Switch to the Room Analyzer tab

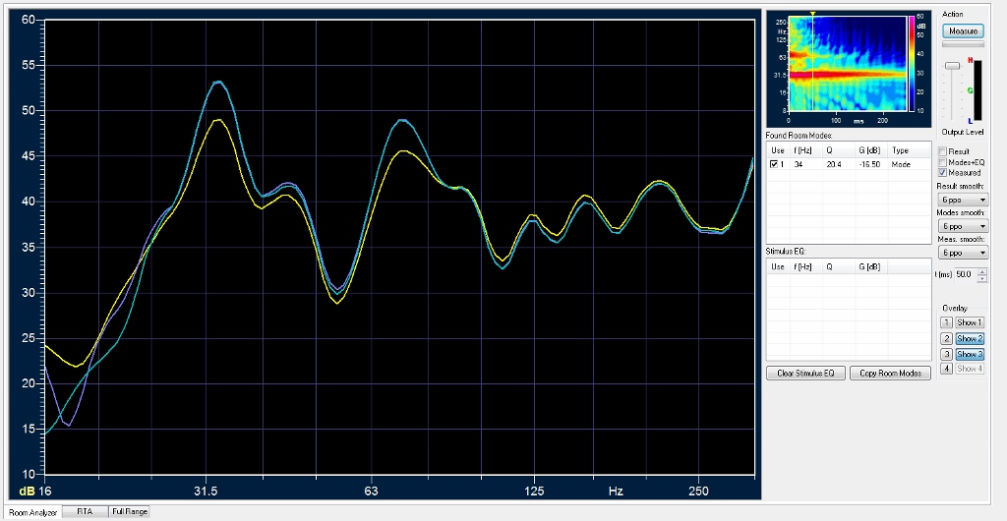32,513
